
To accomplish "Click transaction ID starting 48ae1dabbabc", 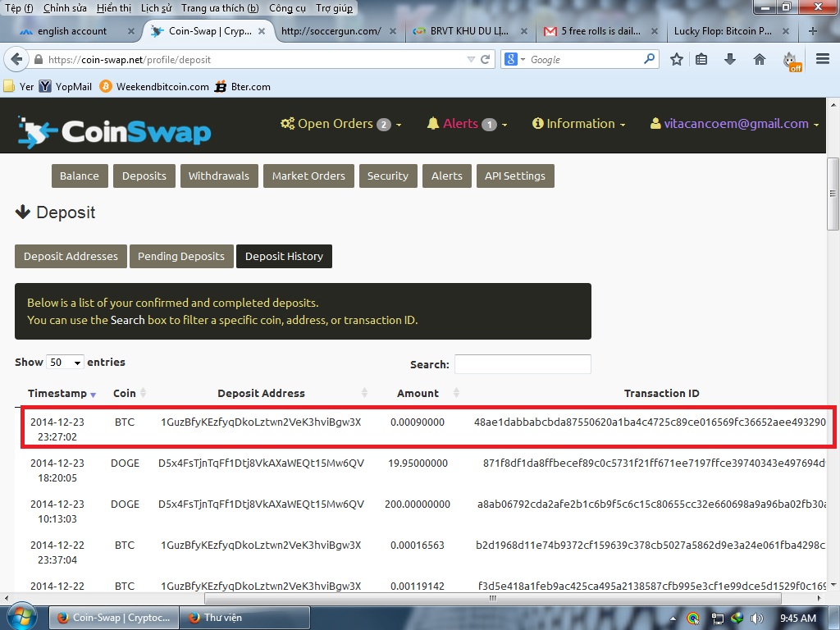I will (x=650, y=422).
